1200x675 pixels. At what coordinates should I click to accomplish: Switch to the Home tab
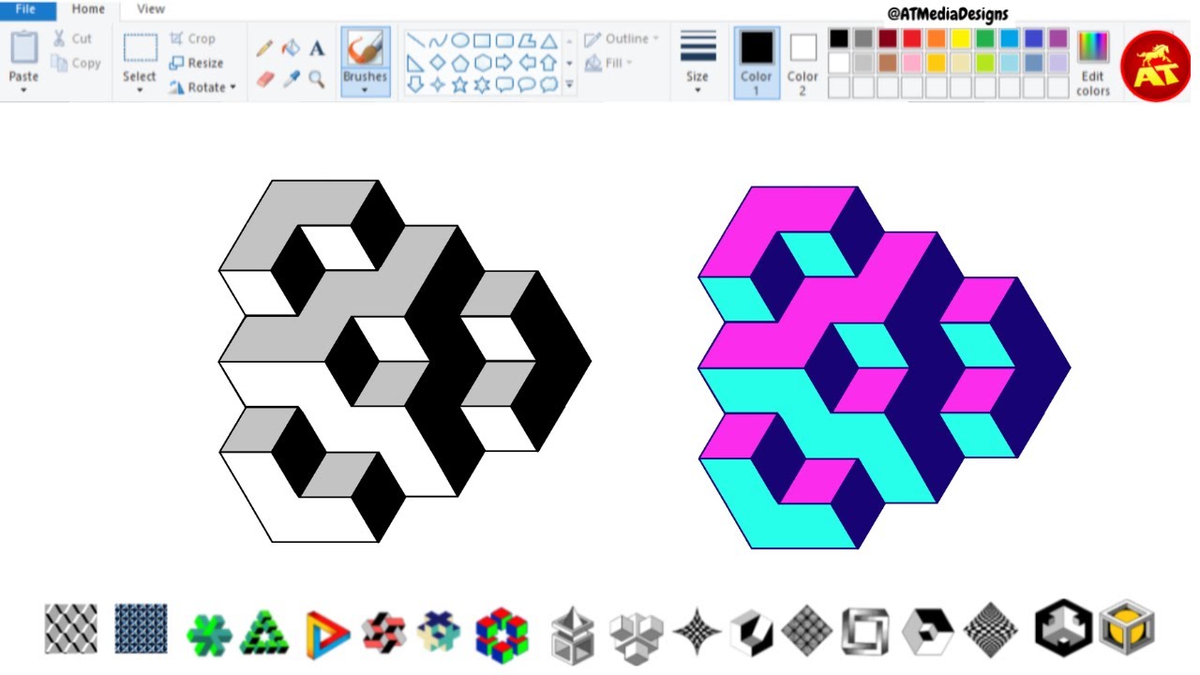pyautogui.click(x=89, y=9)
